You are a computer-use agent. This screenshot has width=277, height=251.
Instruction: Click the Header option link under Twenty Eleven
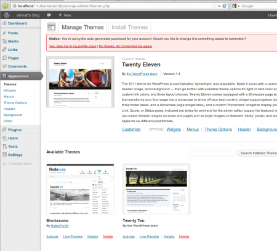click(x=244, y=129)
